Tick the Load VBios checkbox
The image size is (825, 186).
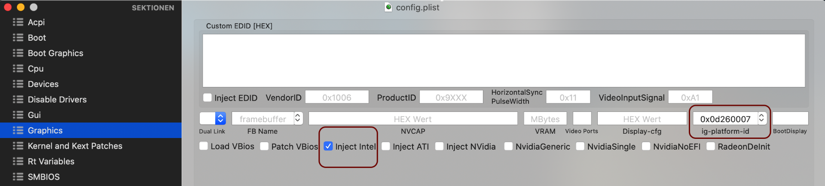click(x=204, y=146)
